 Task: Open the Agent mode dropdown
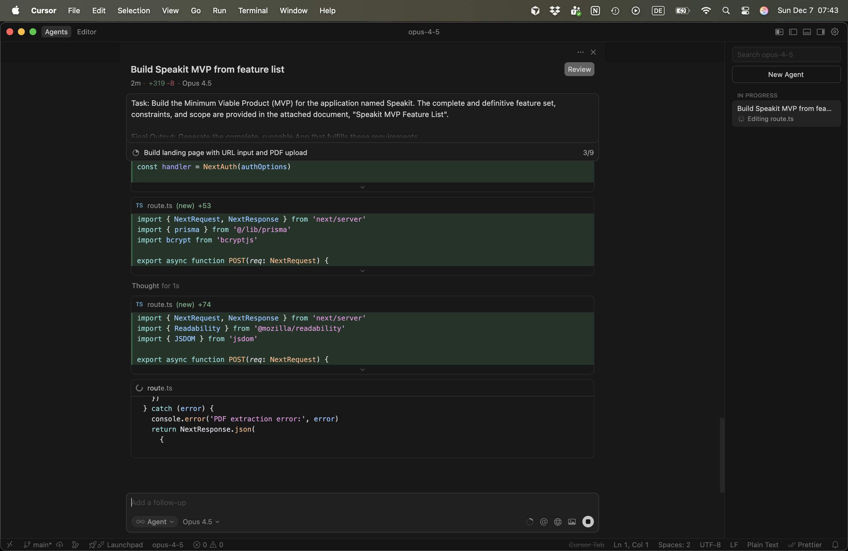pos(155,521)
